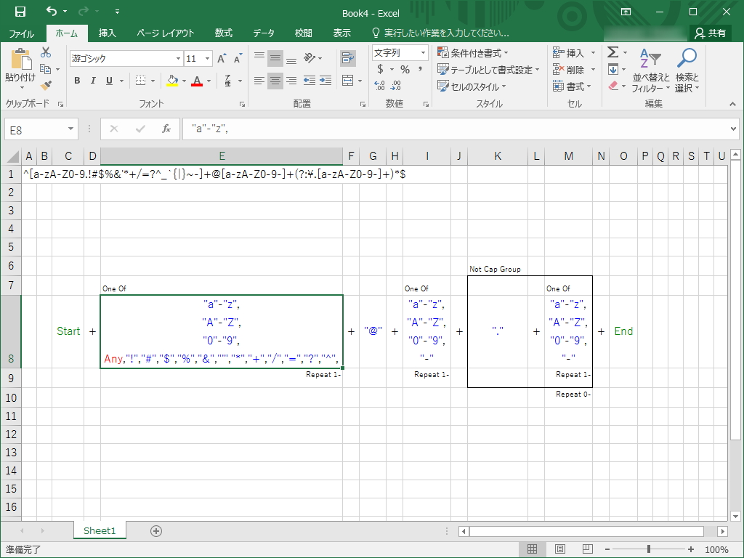Undo the last action
Image resolution: width=744 pixels, height=558 pixels.
(x=52, y=11)
